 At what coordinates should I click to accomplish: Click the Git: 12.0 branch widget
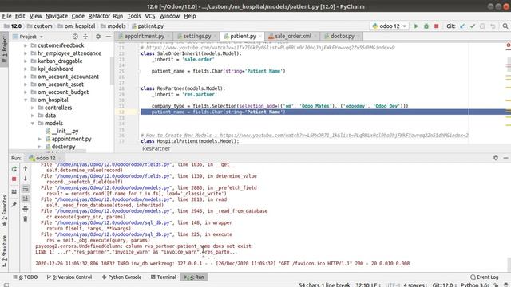[443, 285]
